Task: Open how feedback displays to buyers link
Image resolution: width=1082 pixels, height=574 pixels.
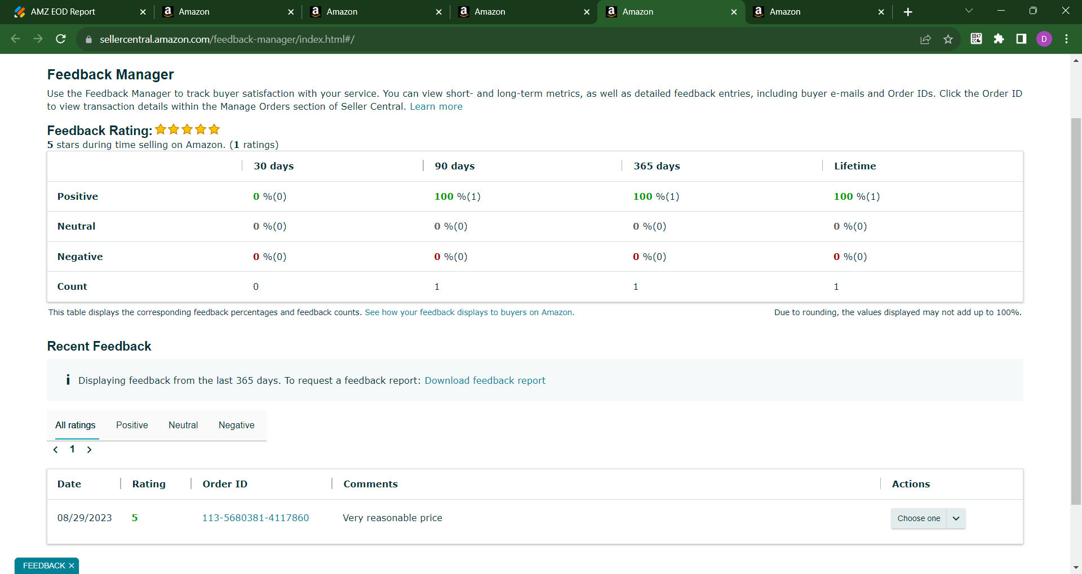Action: pos(469,312)
